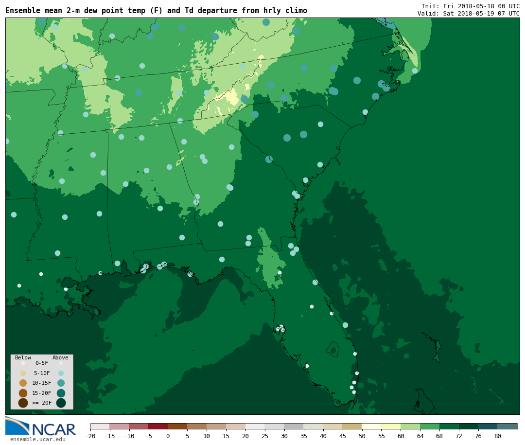Click the below 10-15F orange-brown legend circle
This screenshot has height=445, width=525.
tap(23, 383)
